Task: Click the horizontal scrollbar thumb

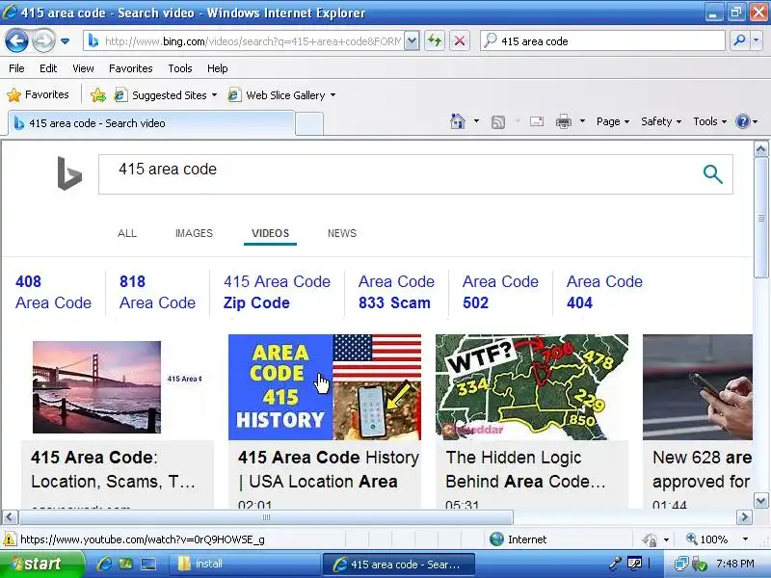Action: click(266, 517)
